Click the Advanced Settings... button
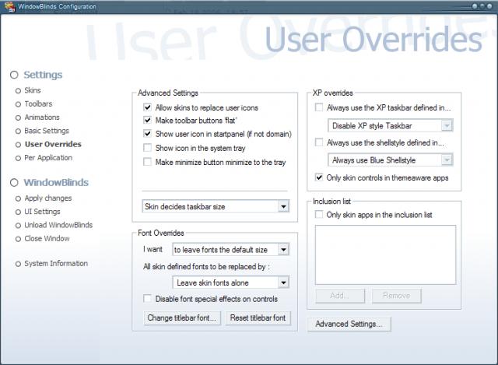The width and height of the screenshot is (498, 365). coord(349,324)
